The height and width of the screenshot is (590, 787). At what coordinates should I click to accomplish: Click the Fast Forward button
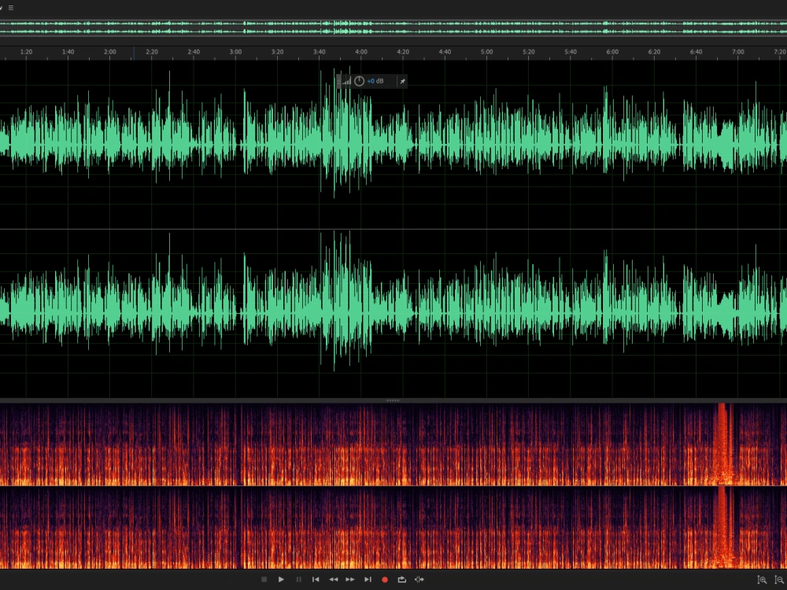(350, 580)
